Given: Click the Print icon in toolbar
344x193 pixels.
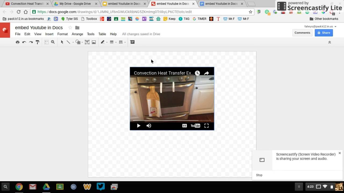Looking at the screenshot, I should click(x=17, y=42).
